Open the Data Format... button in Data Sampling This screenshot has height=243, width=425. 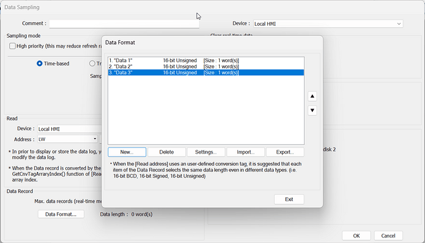coord(61,214)
